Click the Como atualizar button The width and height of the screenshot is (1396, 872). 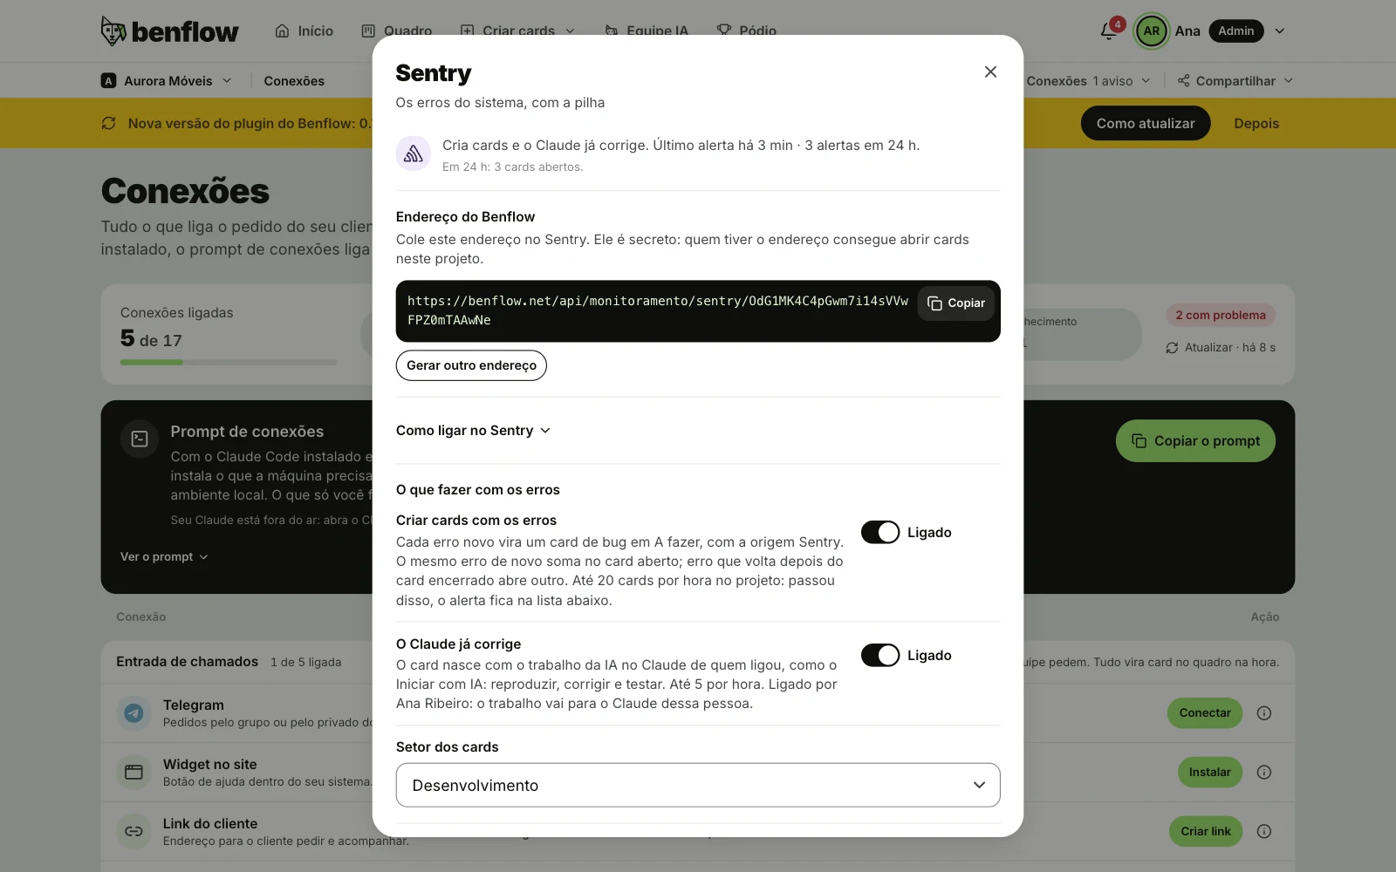coord(1146,123)
